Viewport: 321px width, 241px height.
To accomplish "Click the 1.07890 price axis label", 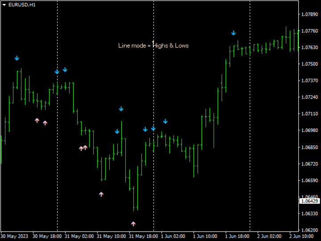I will [x=310, y=14].
